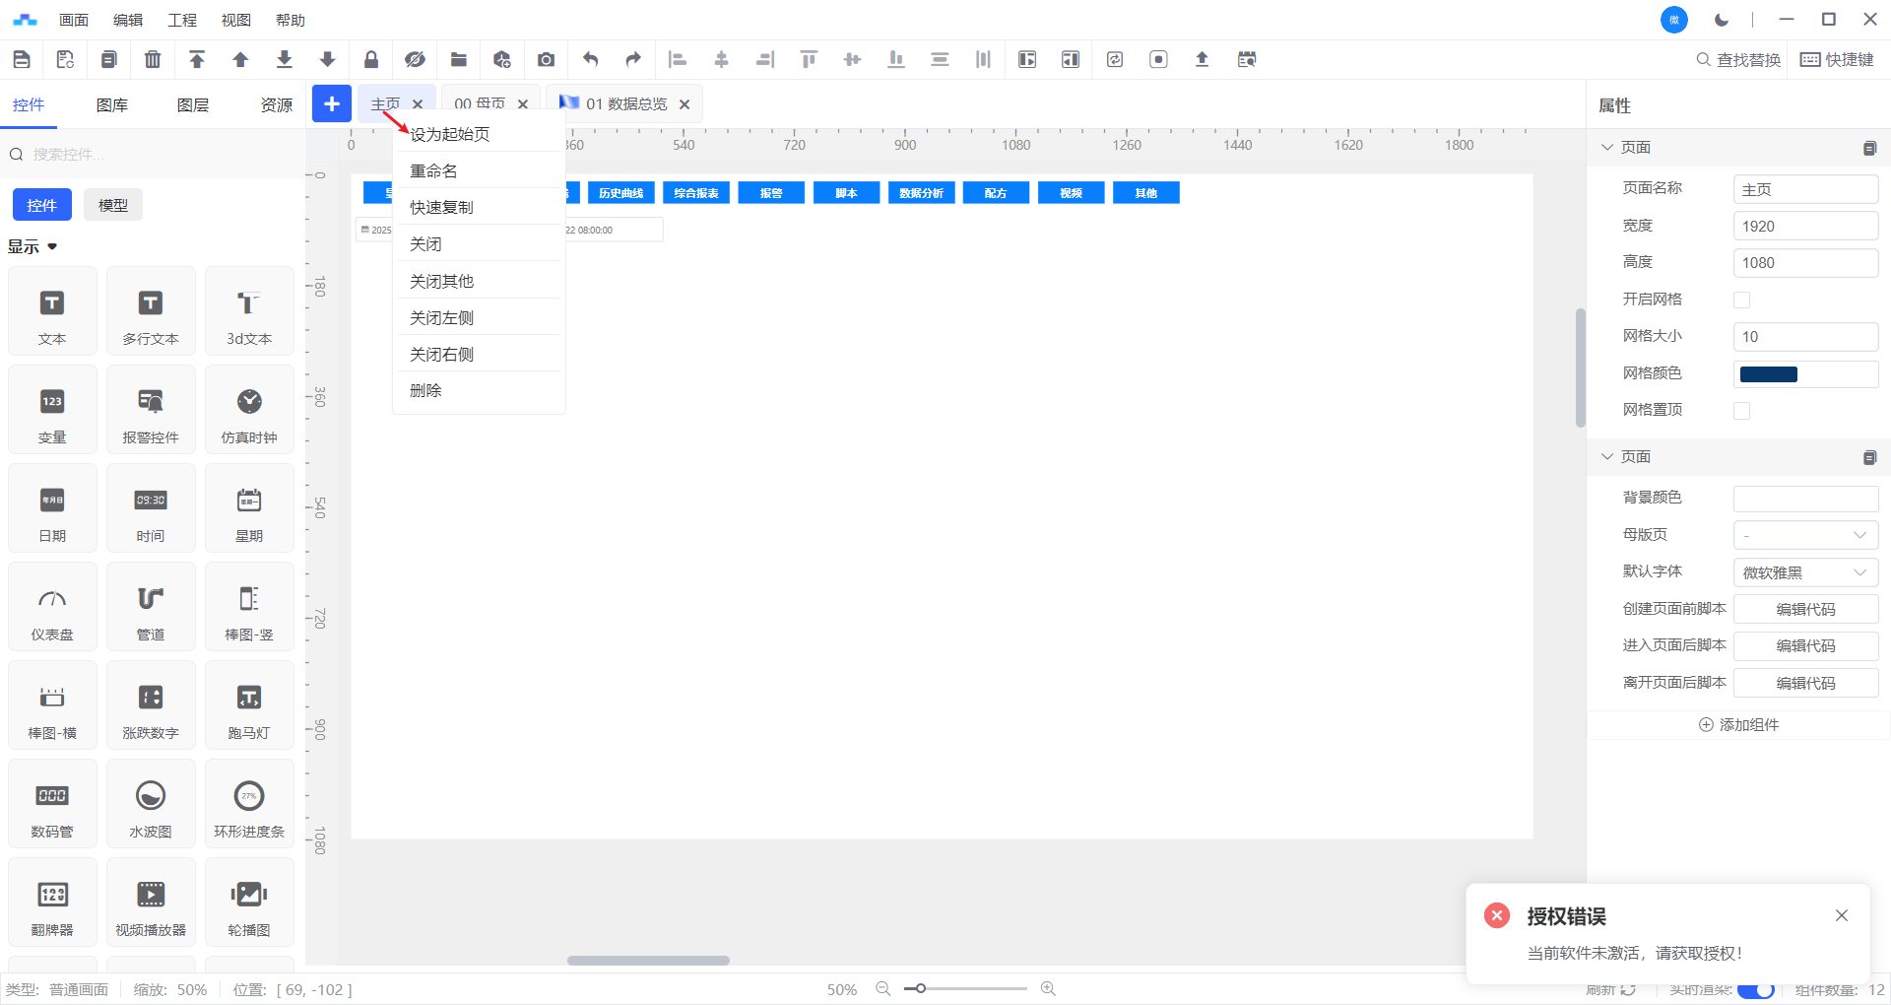Choose 设为起始页 from context menu
1891x1005 pixels.
(x=450, y=134)
